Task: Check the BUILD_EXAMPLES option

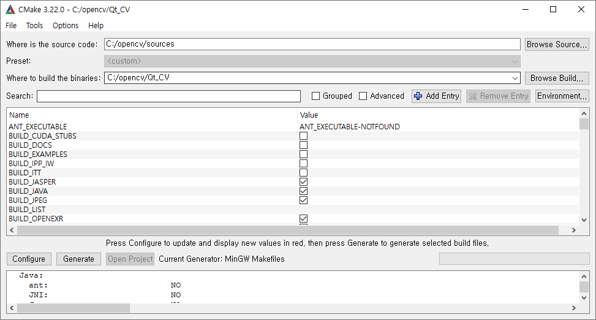Action: [303, 154]
